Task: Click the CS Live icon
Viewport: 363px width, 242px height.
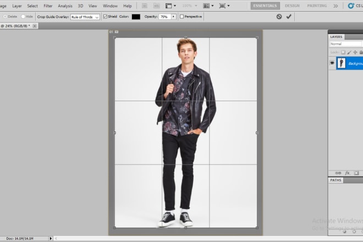Action: point(351,6)
